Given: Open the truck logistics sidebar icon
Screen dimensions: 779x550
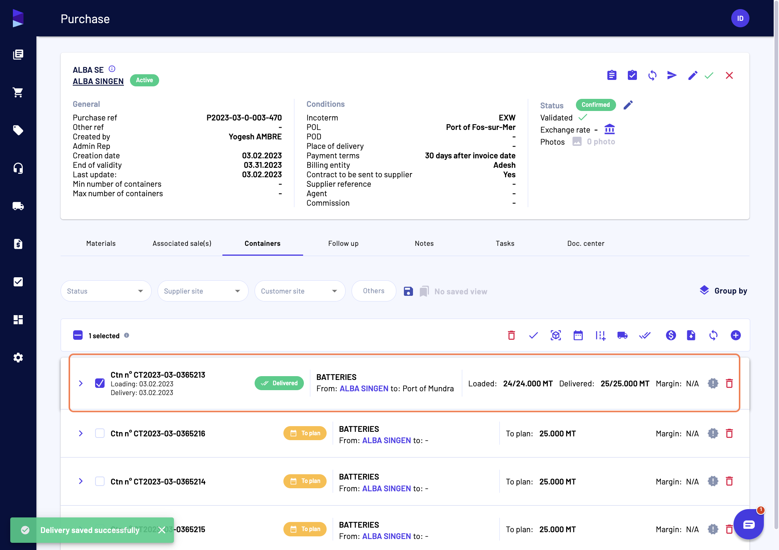Looking at the screenshot, I should (x=18, y=206).
